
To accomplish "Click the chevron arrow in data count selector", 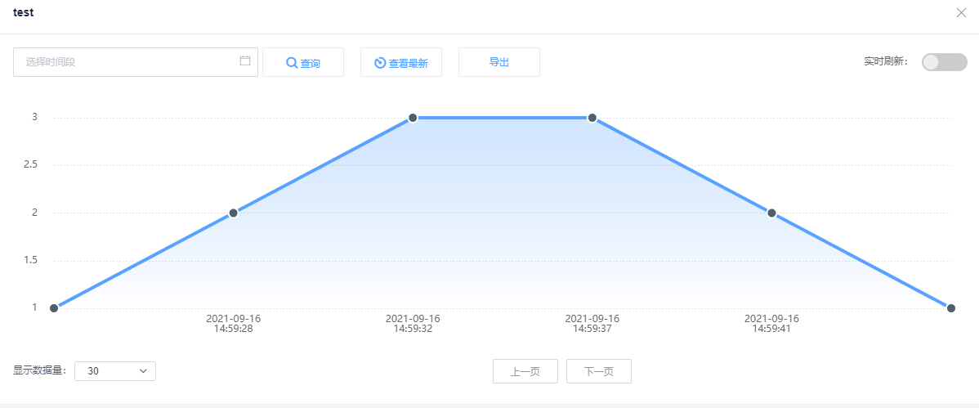I will (143, 370).
